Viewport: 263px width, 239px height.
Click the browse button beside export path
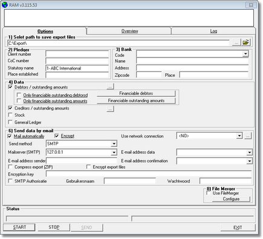[236, 43]
